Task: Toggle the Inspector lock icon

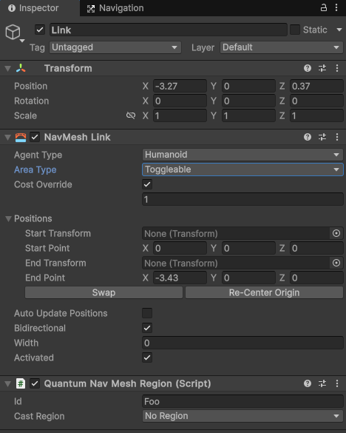Action: coord(324,7)
